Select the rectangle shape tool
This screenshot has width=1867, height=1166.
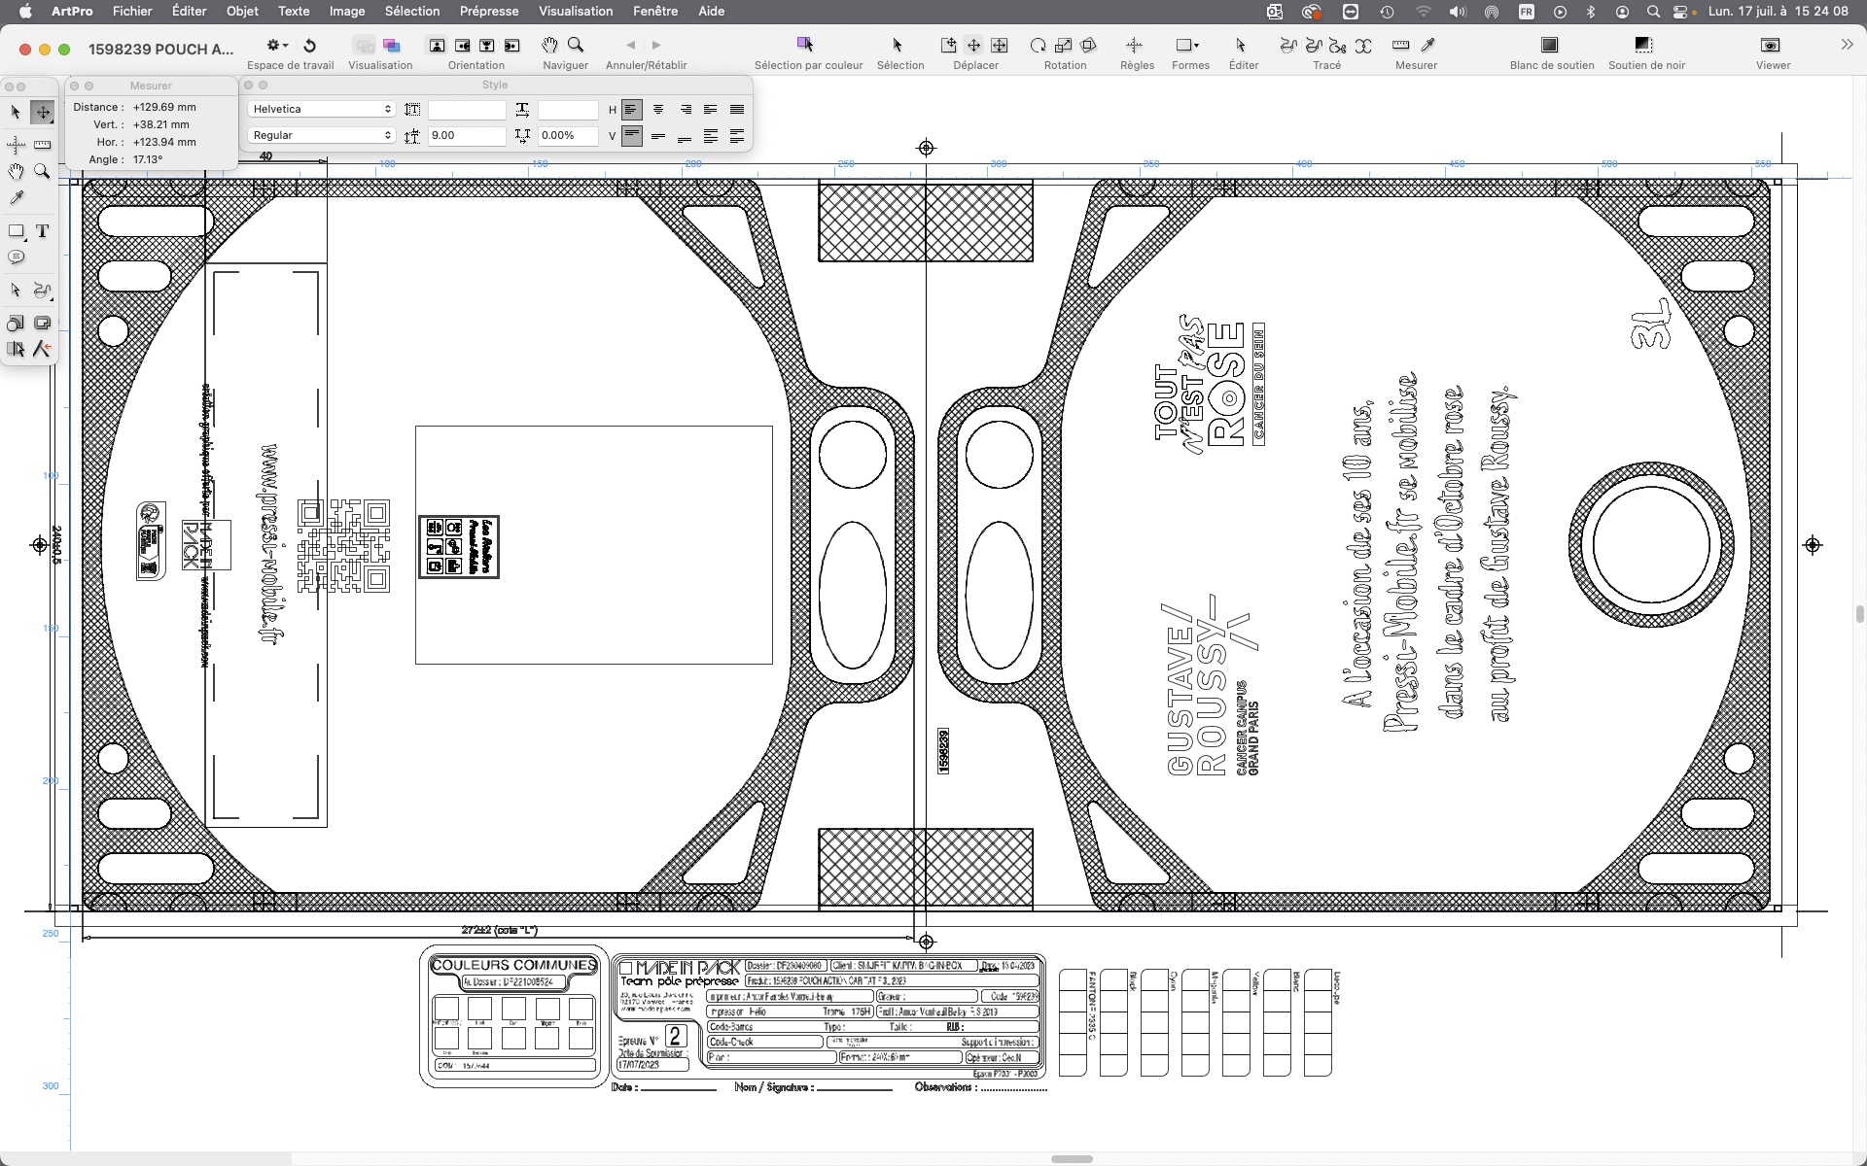click(16, 231)
